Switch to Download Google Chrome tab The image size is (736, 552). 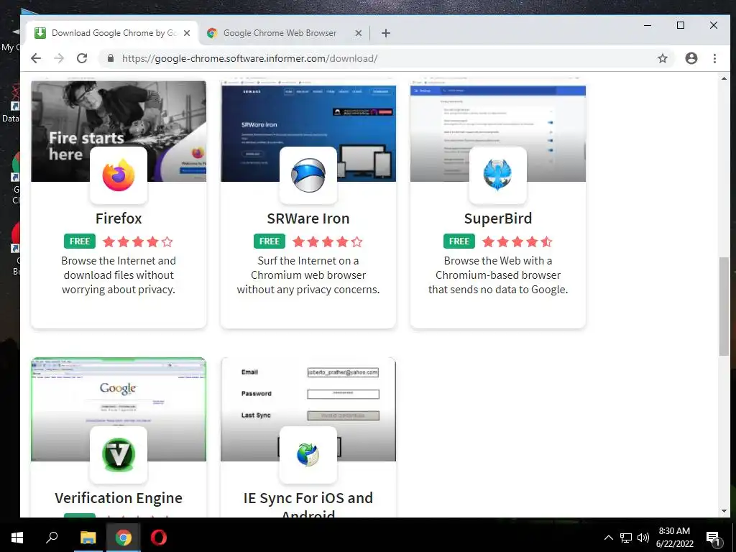click(x=113, y=33)
